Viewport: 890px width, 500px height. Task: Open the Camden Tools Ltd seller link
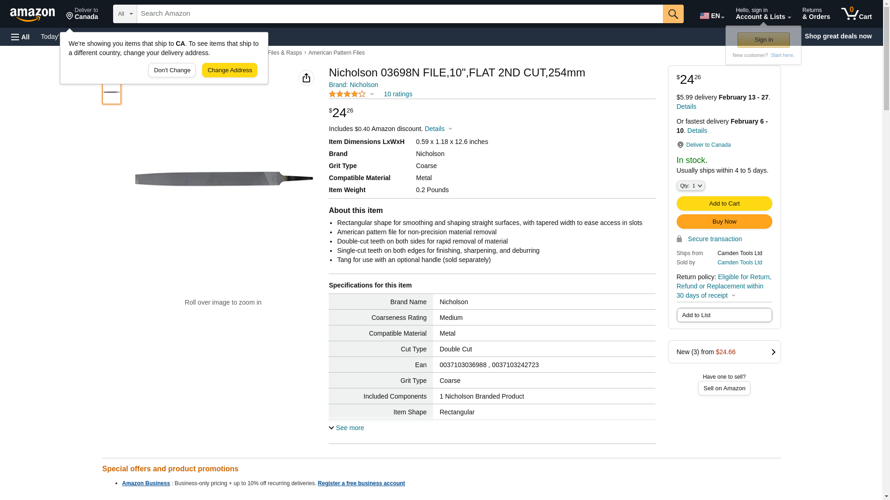click(739, 262)
